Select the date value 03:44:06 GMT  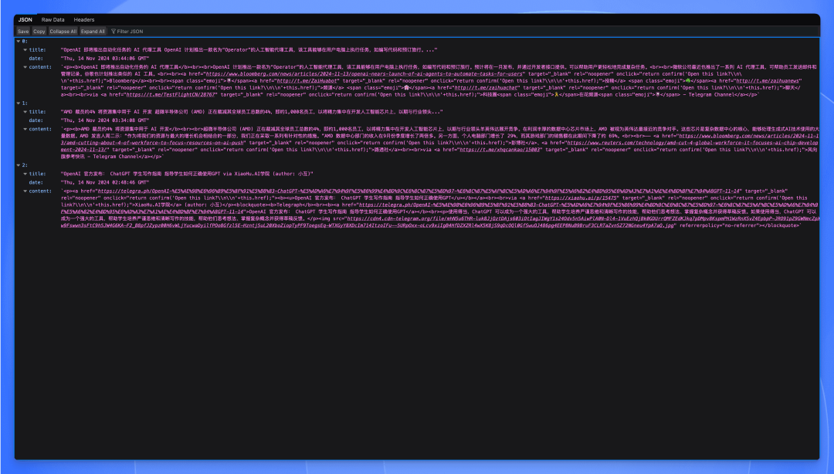105,59
